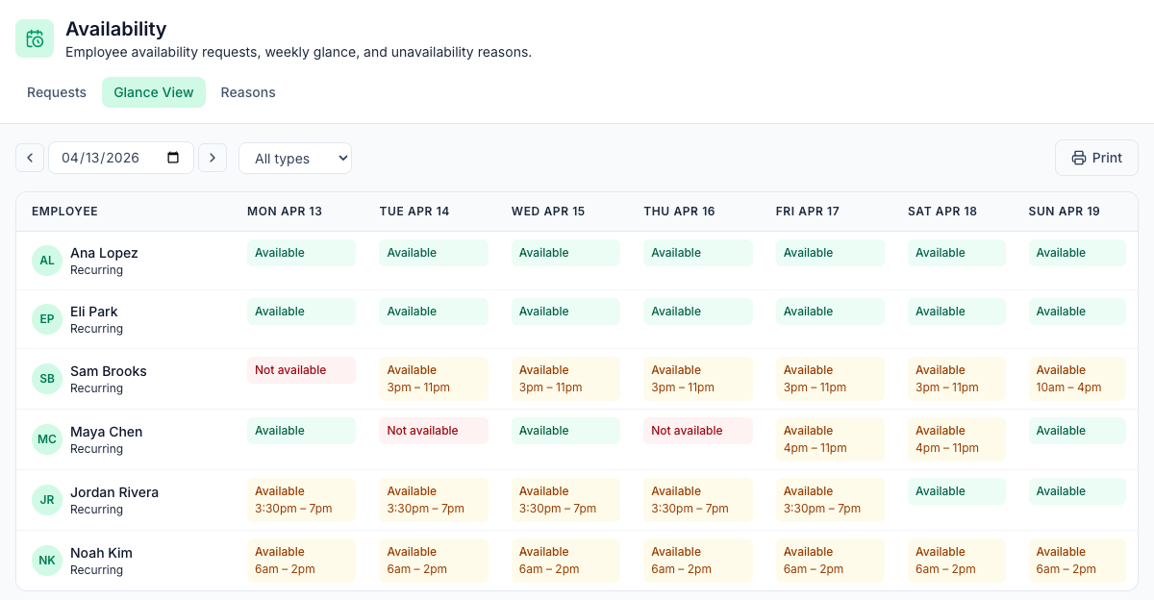
Task: Open the date picker calendar icon
Action: tap(173, 158)
